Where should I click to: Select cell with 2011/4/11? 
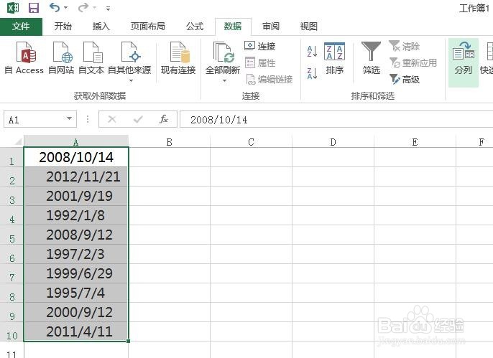click(x=76, y=331)
